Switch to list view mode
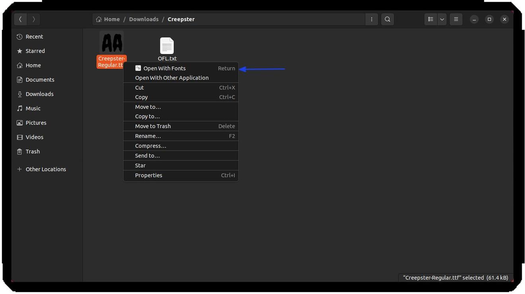The width and height of the screenshot is (525, 294). (430, 19)
